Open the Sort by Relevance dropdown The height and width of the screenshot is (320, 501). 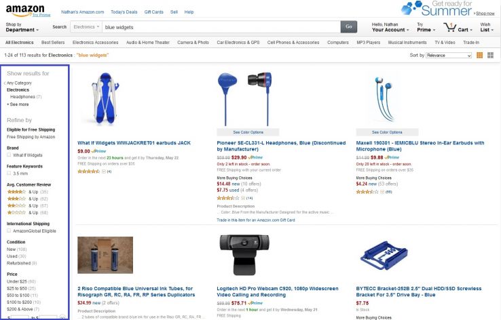click(449, 55)
